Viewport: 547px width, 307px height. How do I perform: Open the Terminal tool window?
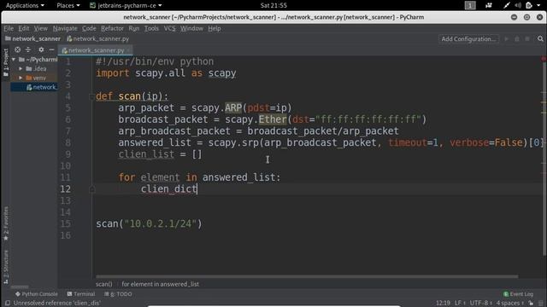81,294
